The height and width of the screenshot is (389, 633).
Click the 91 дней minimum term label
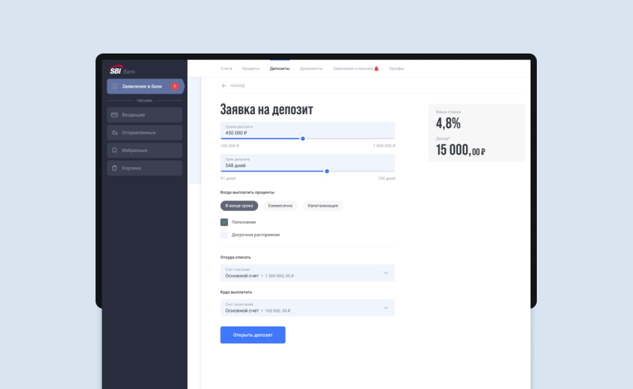coord(228,178)
